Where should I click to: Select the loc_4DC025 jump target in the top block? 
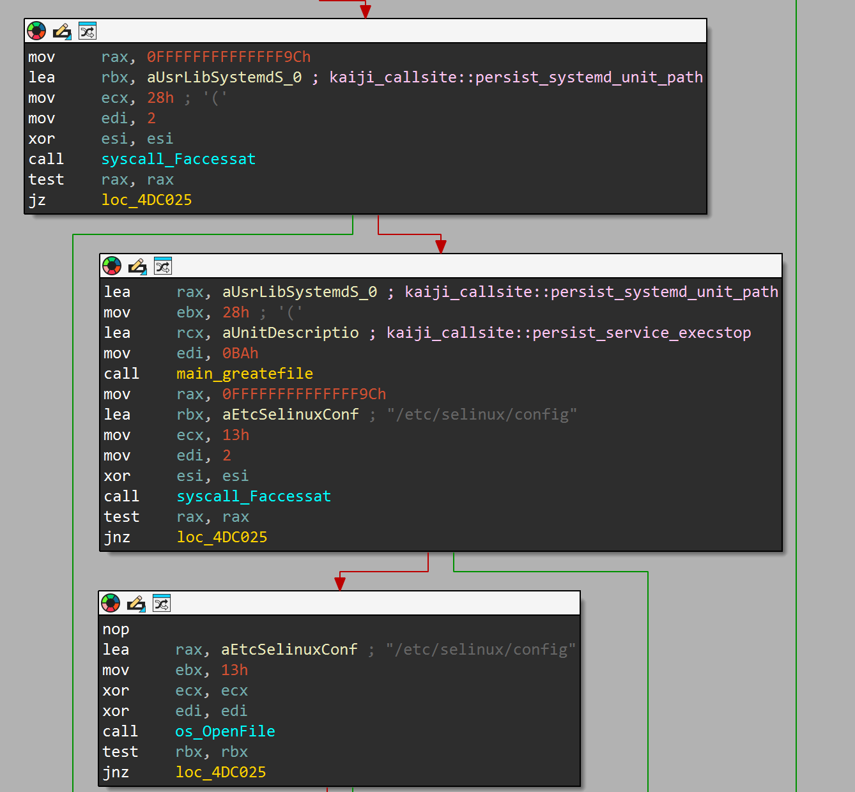click(x=146, y=200)
